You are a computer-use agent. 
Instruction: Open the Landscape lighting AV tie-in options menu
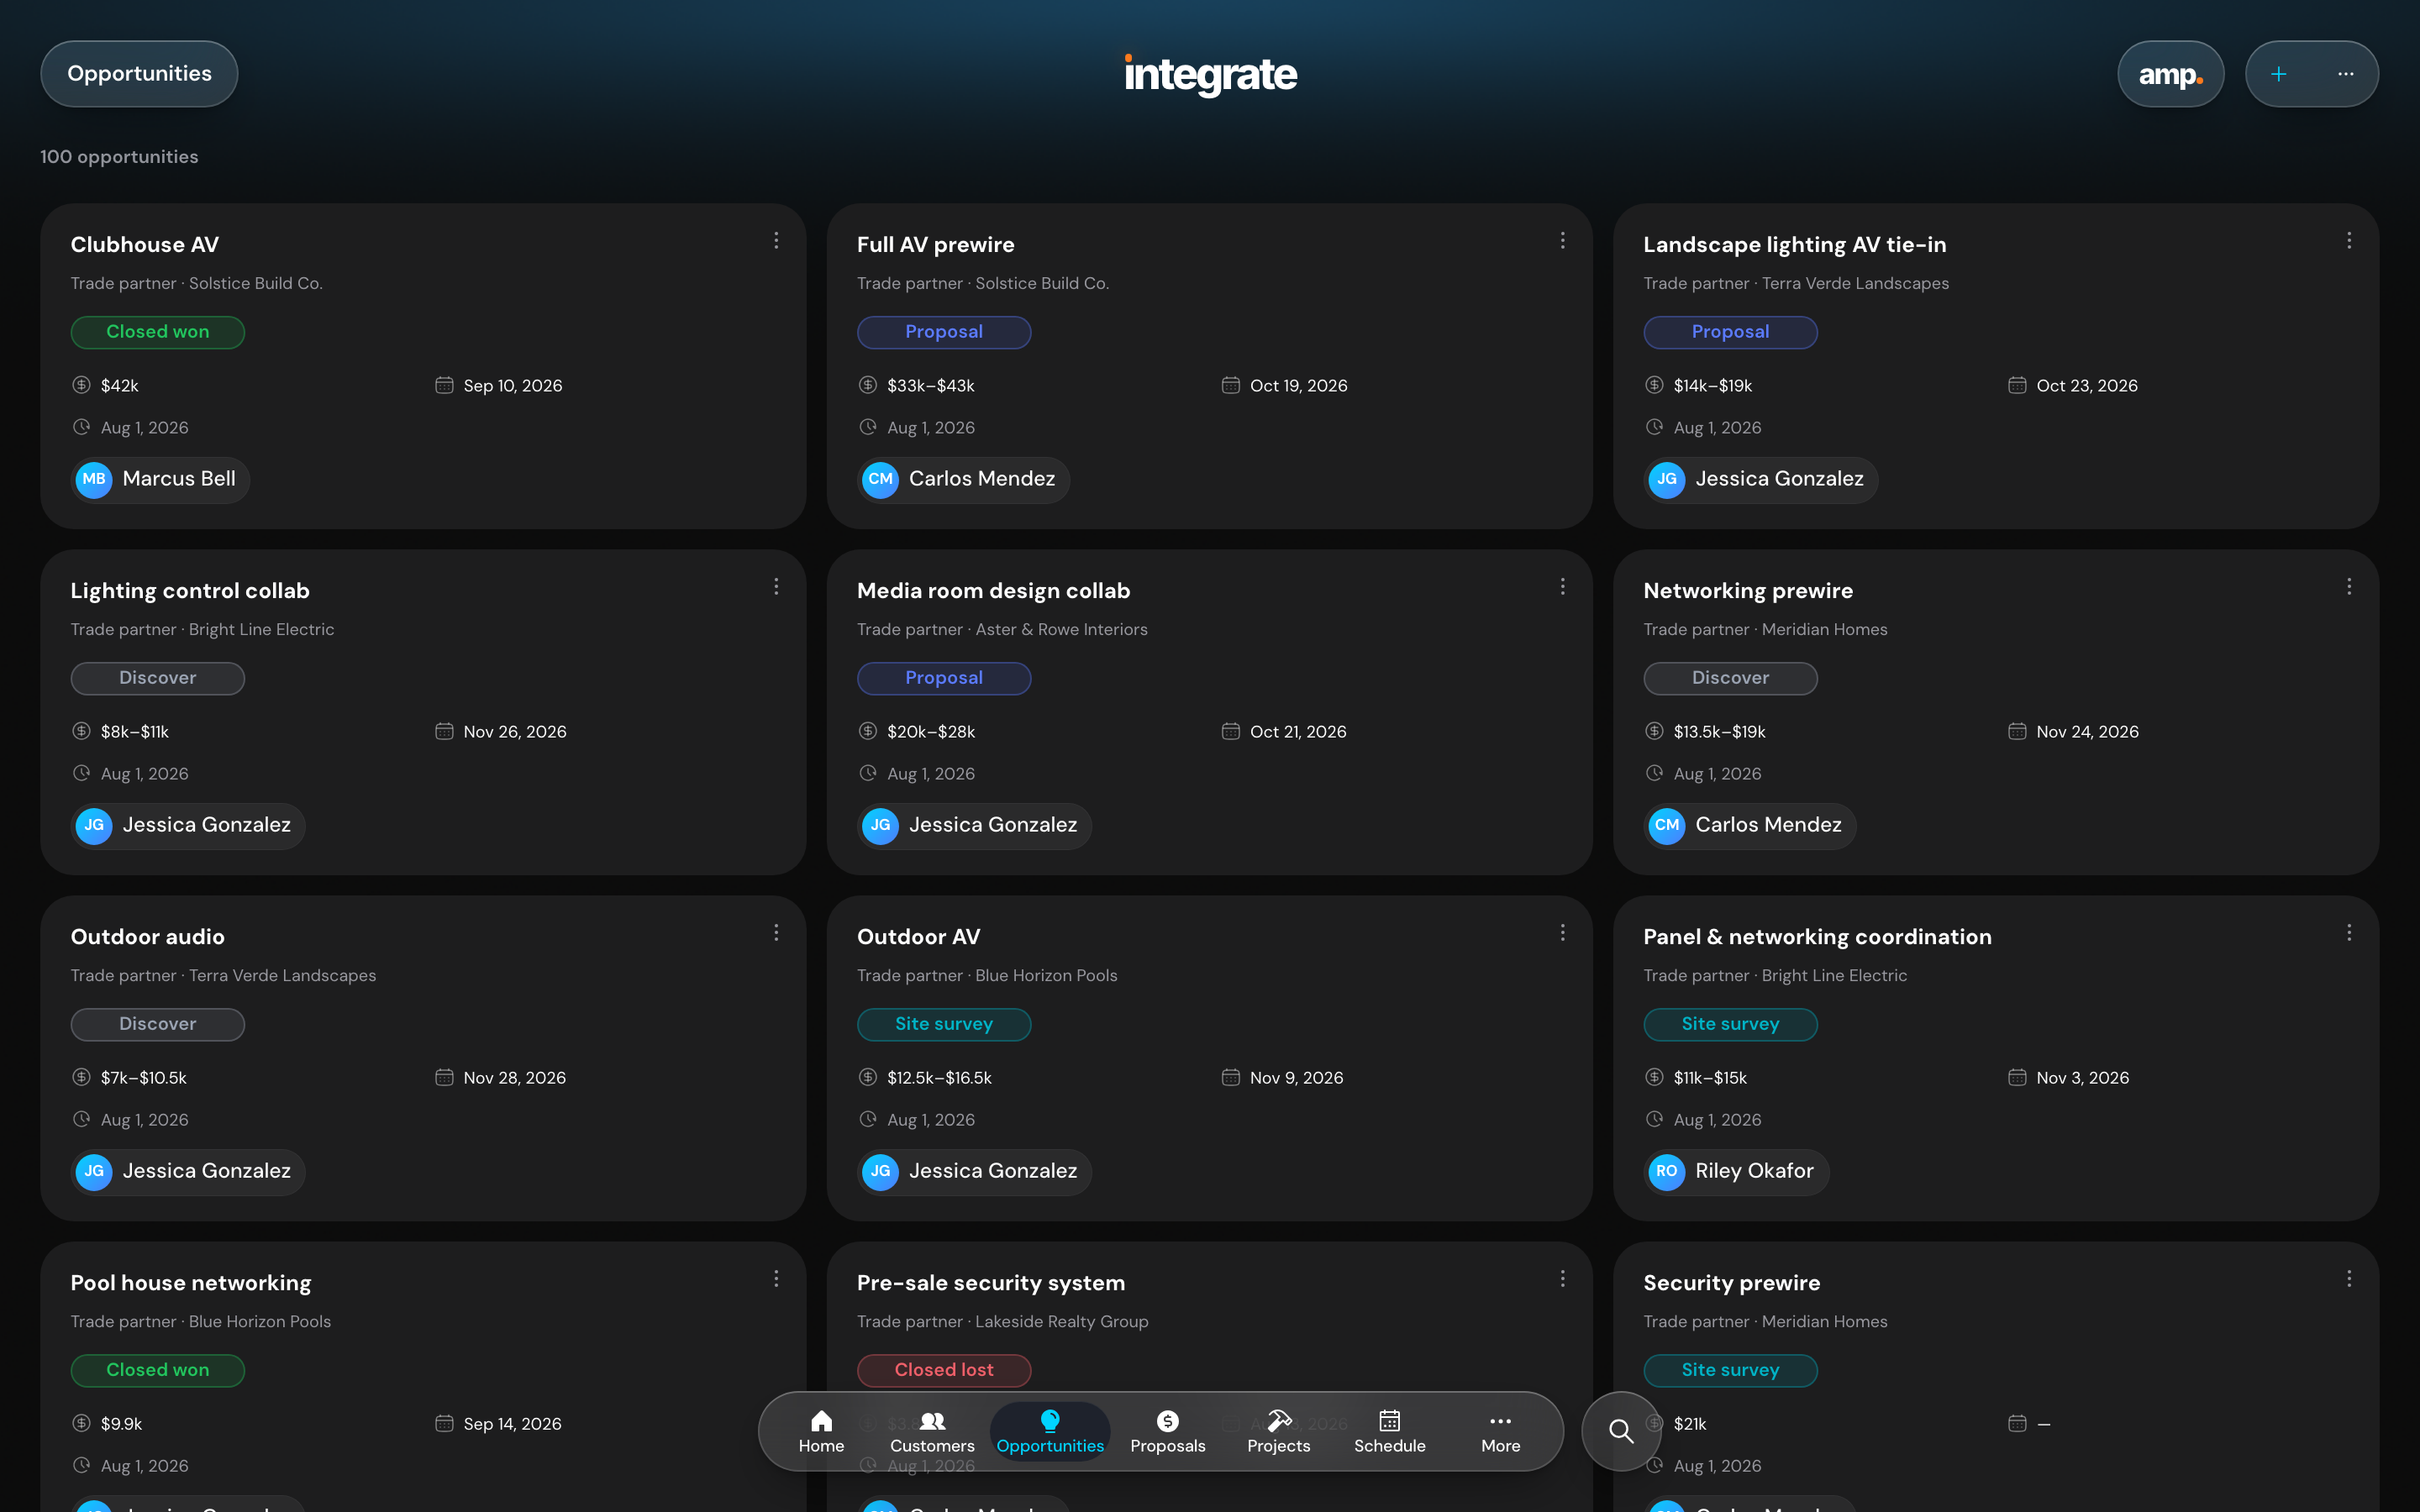tap(2349, 241)
